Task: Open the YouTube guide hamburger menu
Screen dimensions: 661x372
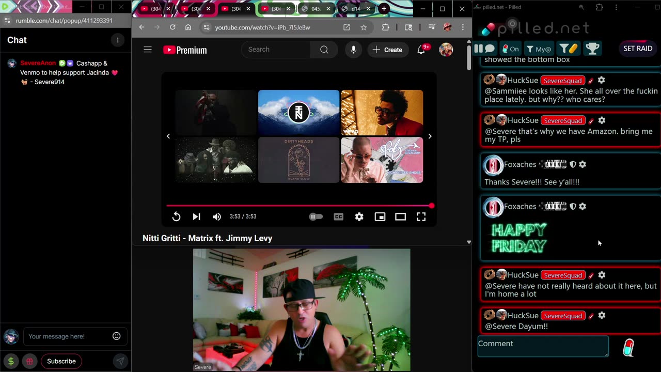Action: click(x=148, y=50)
